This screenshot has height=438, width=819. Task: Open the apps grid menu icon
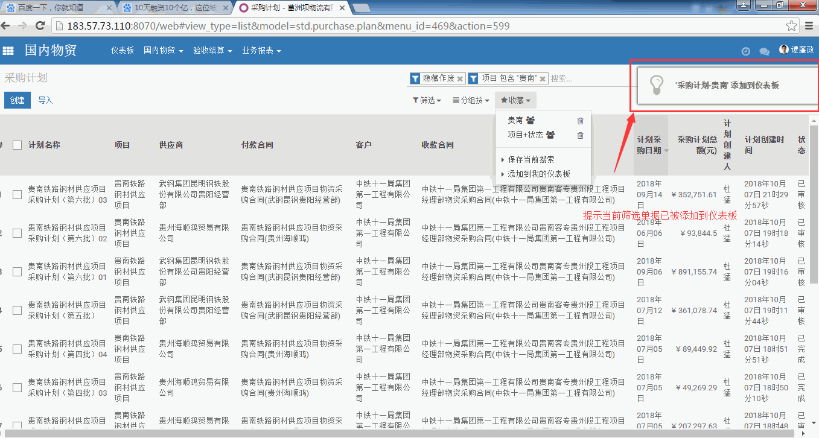coord(8,51)
